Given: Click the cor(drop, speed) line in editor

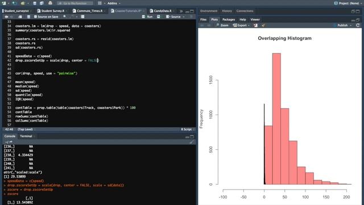Looking at the screenshot, I should (x=46, y=73).
